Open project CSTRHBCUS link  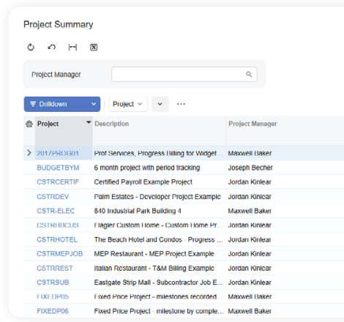(x=58, y=225)
